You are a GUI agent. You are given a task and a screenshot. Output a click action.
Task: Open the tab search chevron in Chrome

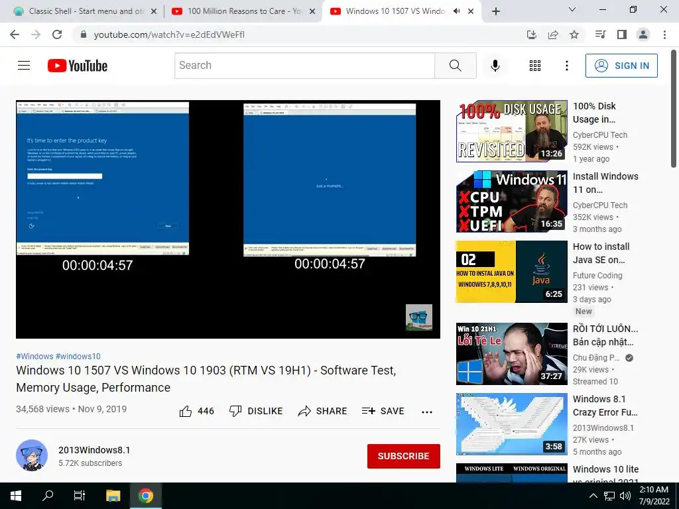point(572,9)
